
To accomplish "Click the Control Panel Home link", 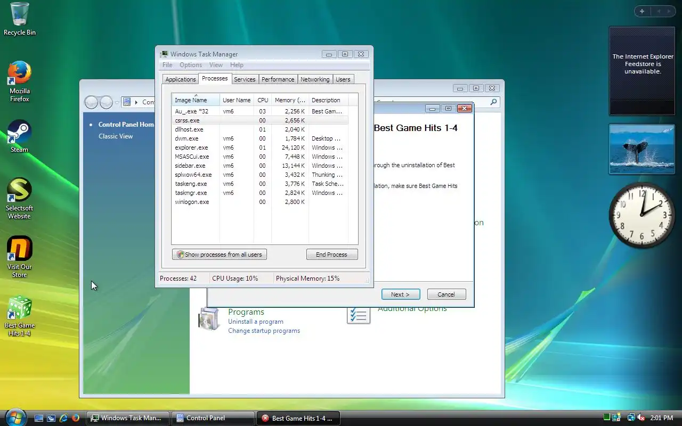I will click(x=126, y=125).
